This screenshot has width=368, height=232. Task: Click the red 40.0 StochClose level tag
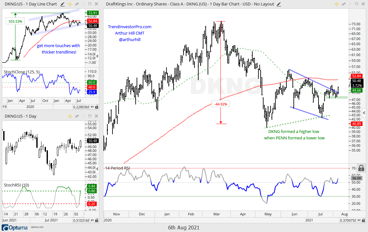92,87
